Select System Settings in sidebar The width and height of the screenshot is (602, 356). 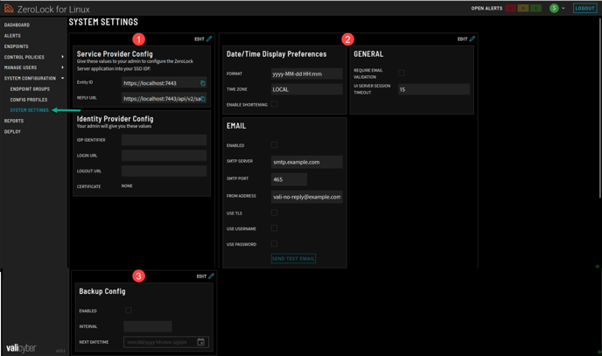click(30, 110)
